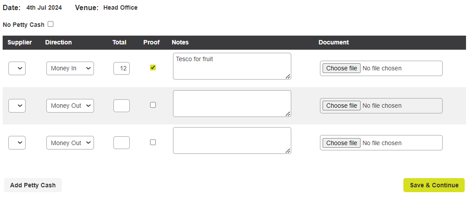This screenshot has height=197, width=470.
Task: Click Total field in third row
Action: 121,143
